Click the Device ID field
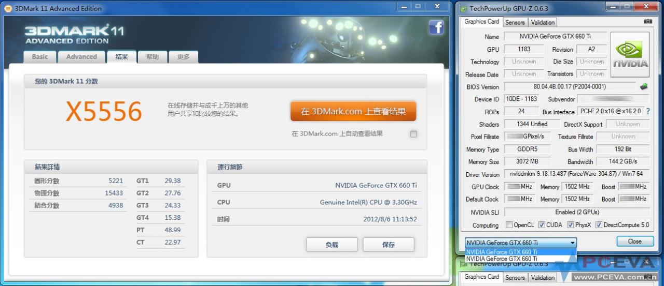The height and width of the screenshot is (286, 664). point(521,99)
